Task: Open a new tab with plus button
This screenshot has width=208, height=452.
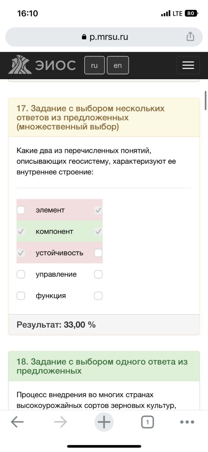Action: click(104, 422)
